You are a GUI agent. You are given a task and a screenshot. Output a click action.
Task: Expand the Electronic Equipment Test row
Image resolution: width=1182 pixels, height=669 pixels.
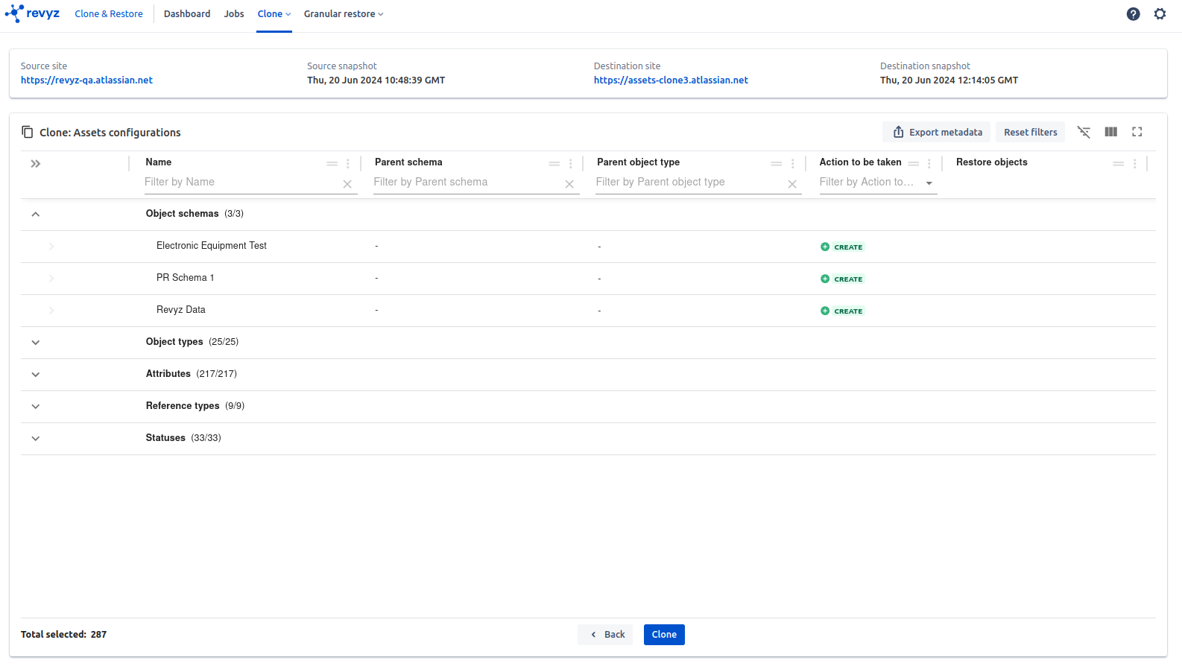51,247
